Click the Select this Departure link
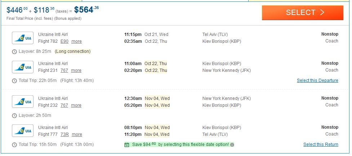This screenshot has height=156, width=352. [317, 81]
